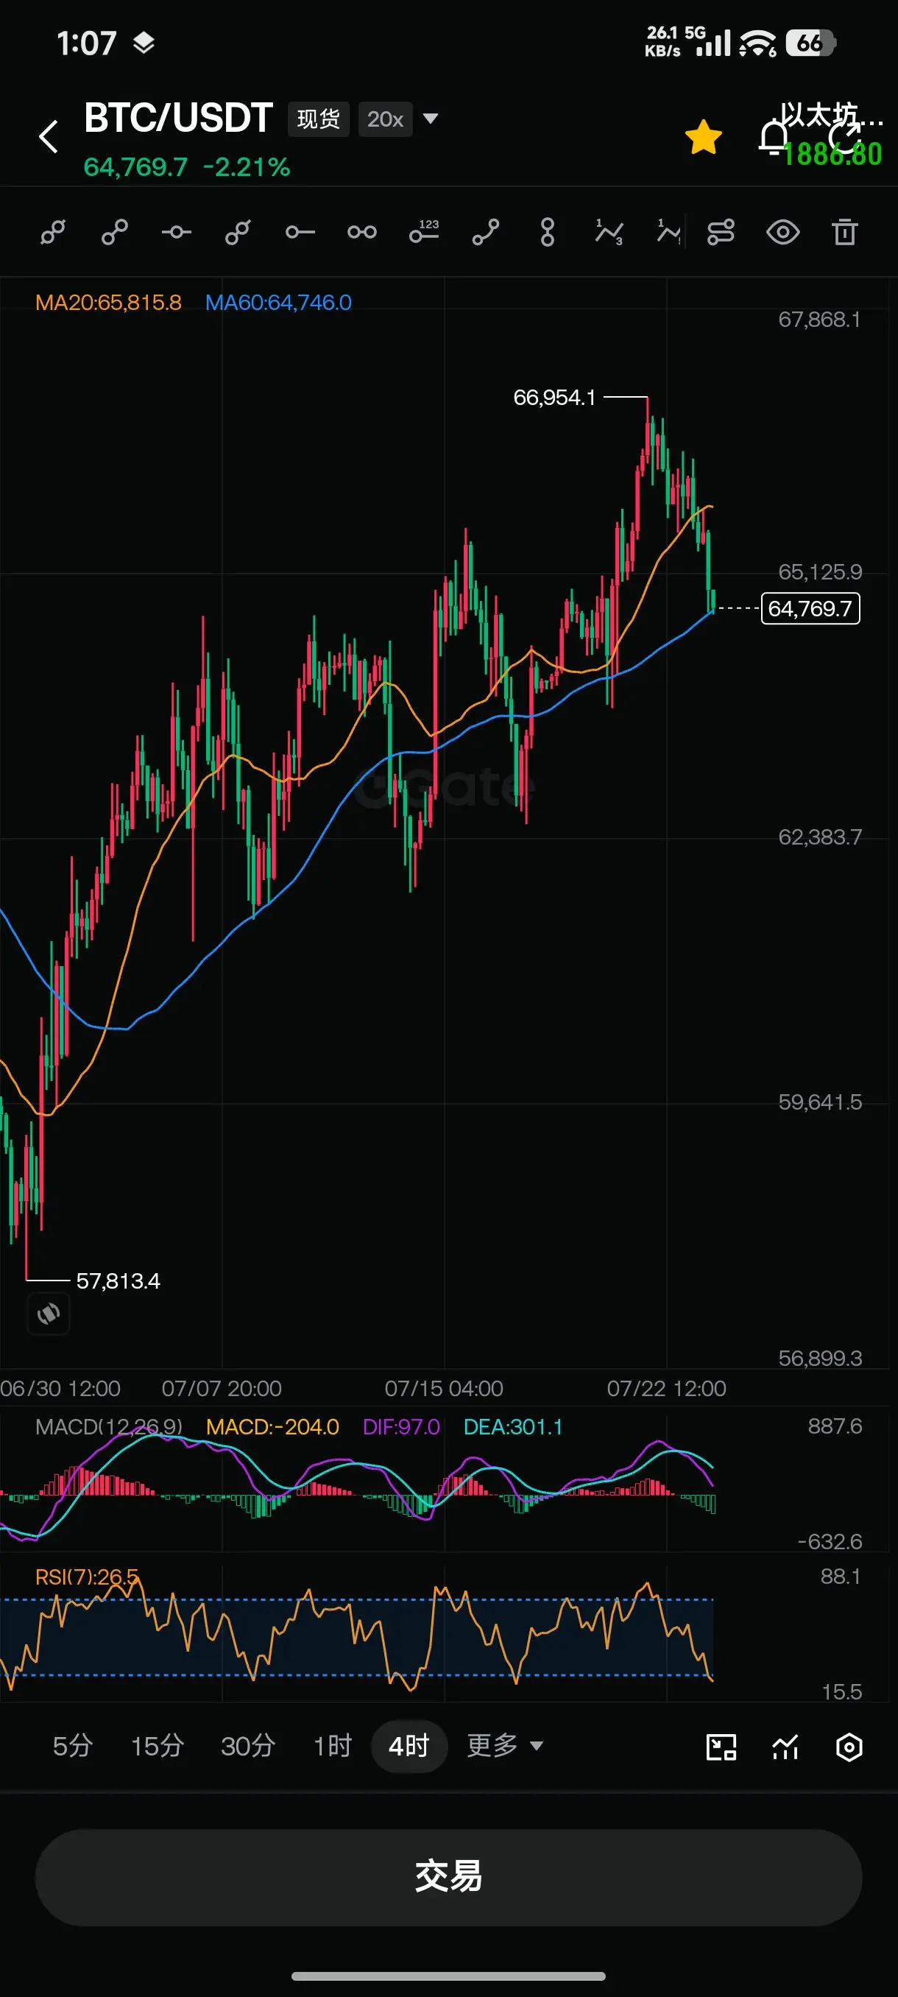Screen dimensions: 898x1997
Task: Tap the DEA:301.1 value
Action: (x=513, y=1426)
